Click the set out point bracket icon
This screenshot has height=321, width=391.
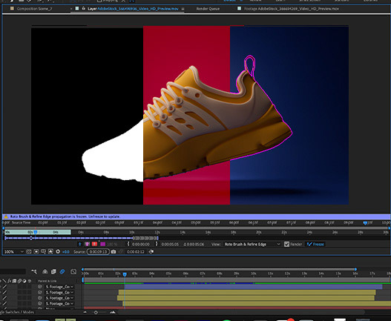[x=157, y=244]
